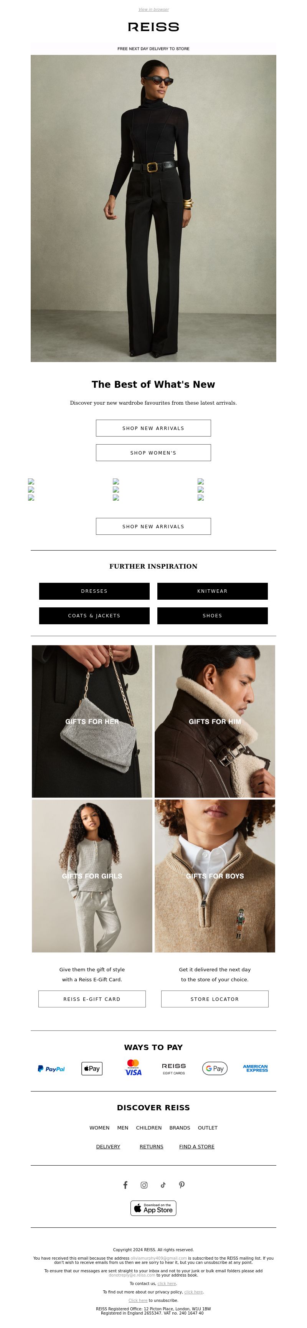The width and height of the screenshot is (307, 1328).
Task: Visit the TikTok social icon
Action: pyautogui.click(x=163, y=1185)
